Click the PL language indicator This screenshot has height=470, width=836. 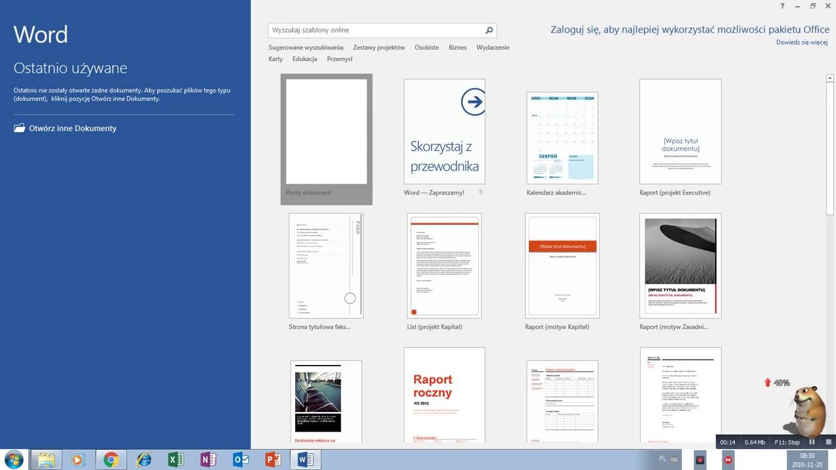pyautogui.click(x=663, y=458)
